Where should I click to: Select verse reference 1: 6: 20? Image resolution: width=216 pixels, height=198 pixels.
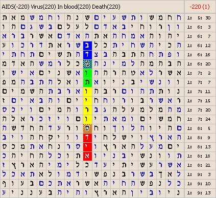(x=199, y=64)
